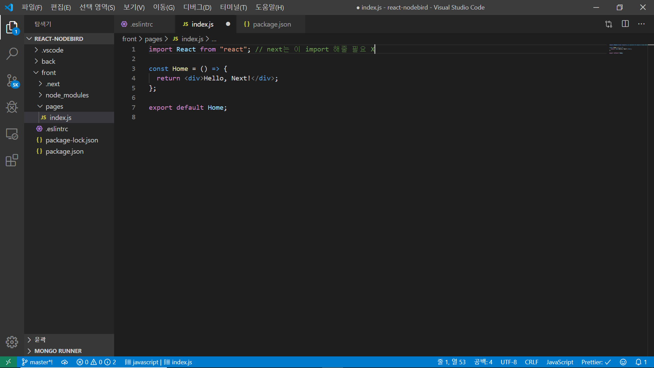Click the master branch status button
Image resolution: width=654 pixels, height=368 pixels.
[x=37, y=362]
